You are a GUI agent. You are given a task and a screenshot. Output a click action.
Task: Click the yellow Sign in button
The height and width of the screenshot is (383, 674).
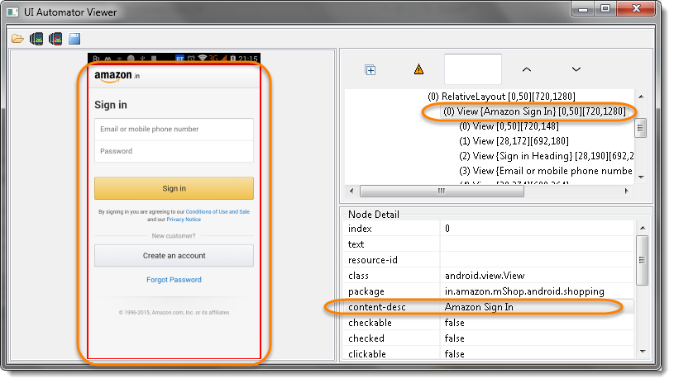(x=174, y=188)
